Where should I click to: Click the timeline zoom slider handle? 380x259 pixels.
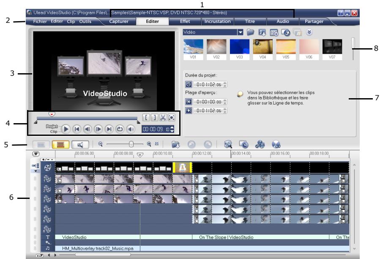pos(131,144)
